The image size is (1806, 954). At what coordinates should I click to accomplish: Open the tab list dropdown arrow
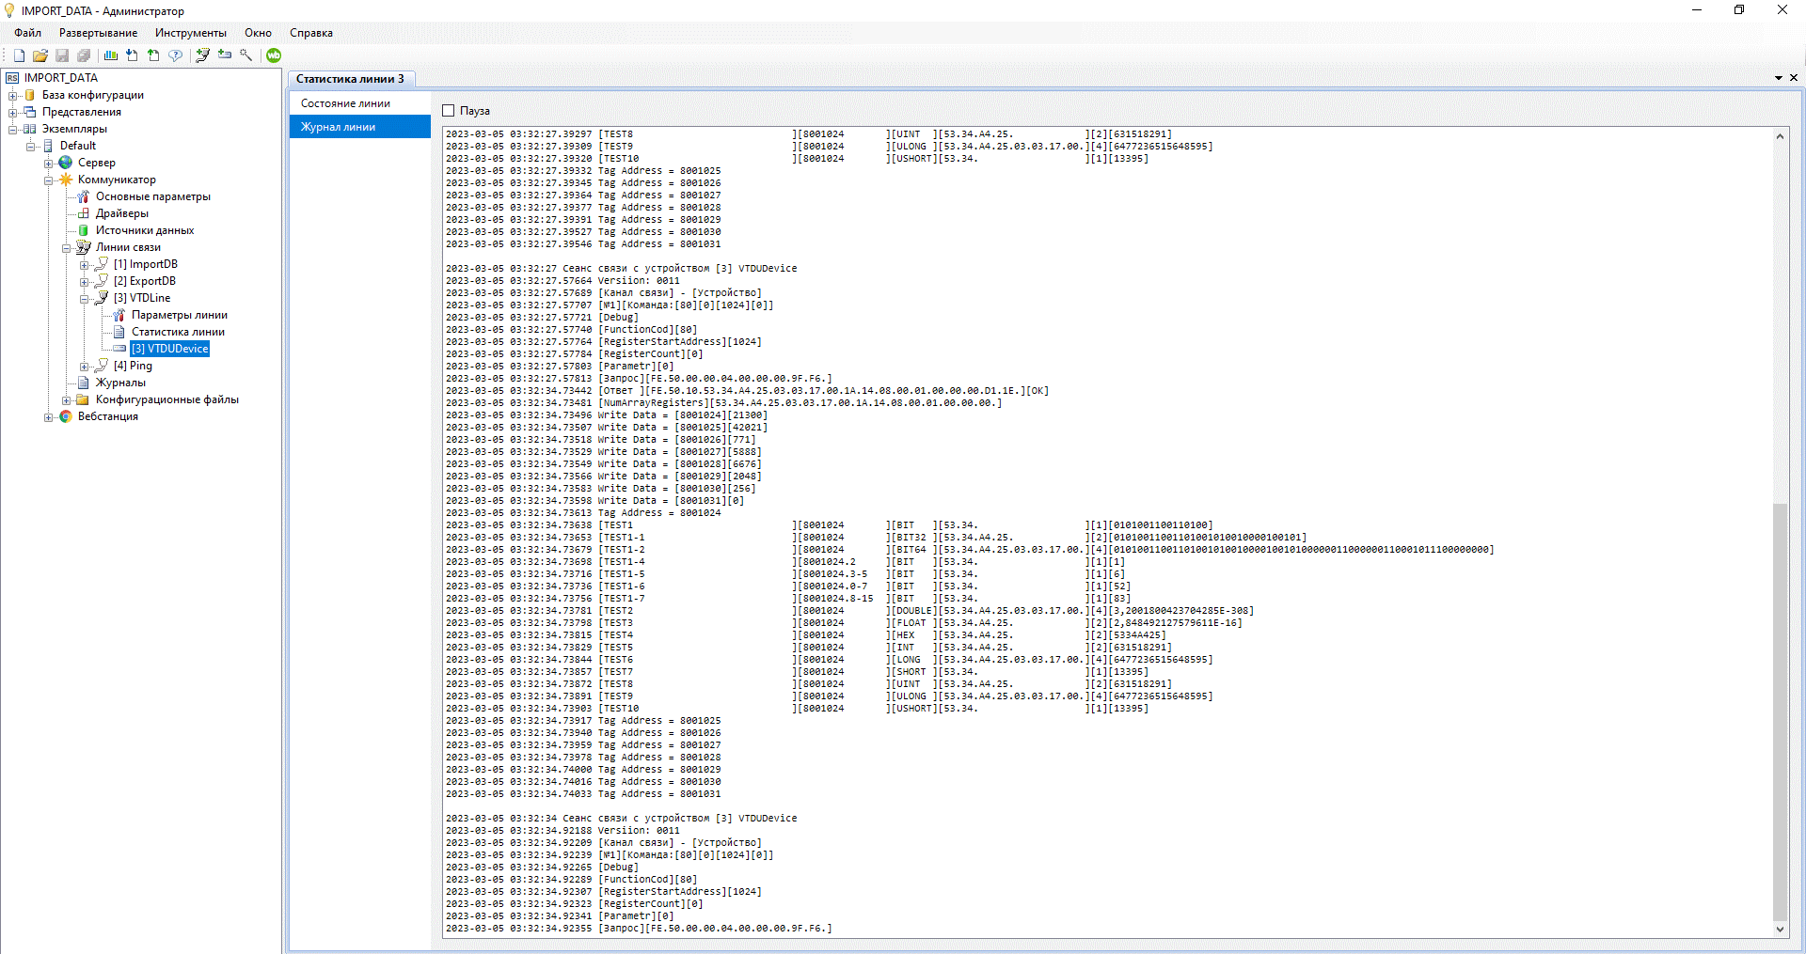coord(1779,78)
